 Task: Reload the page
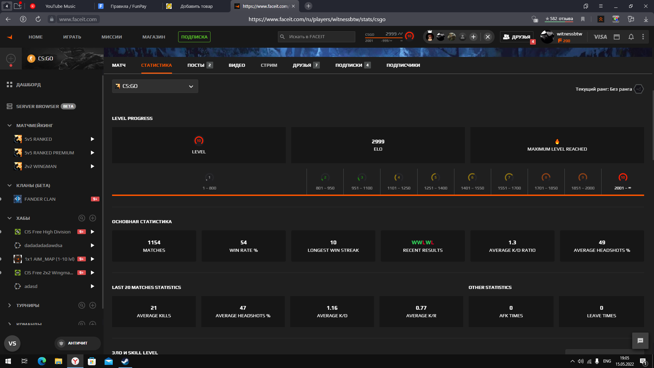(38, 19)
